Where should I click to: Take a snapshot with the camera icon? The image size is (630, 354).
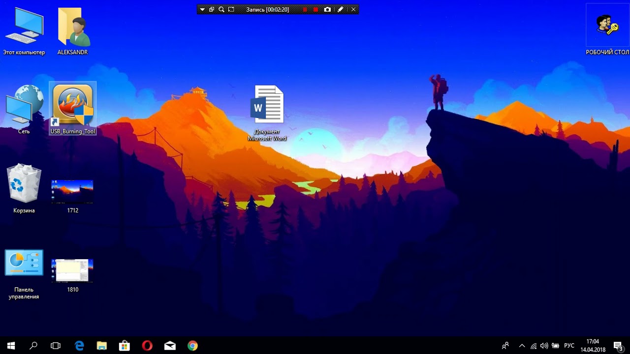click(328, 9)
